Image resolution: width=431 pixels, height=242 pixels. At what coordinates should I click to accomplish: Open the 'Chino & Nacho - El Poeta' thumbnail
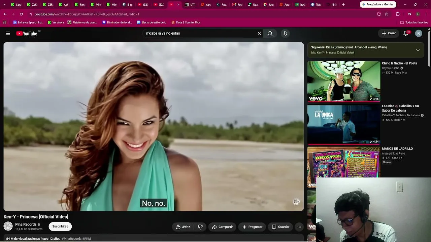coord(343,81)
